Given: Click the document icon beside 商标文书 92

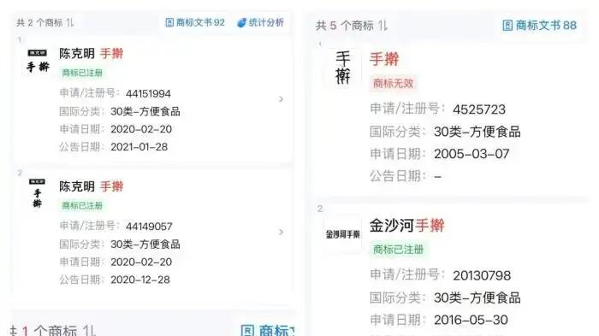Looking at the screenshot, I should 169,22.
